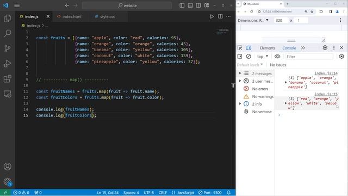This screenshot has width=348, height=196.
Task: Open the remote window status indicator
Action: click(x=5, y=192)
